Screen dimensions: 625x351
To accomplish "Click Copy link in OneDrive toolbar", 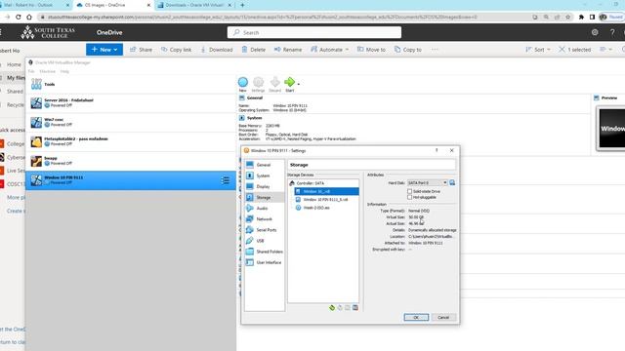I will pyautogui.click(x=176, y=50).
